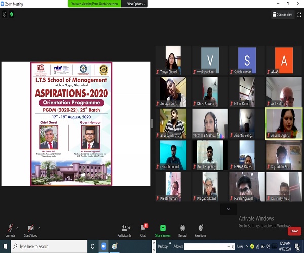Viewport: 304px width, 253px height.
Task: Expand the Address bar dropdown arrow
Action: (229, 247)
